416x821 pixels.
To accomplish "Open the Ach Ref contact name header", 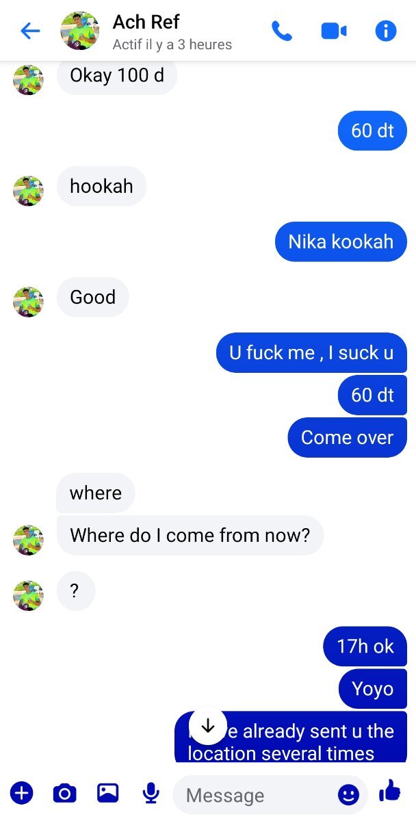I will (146, 22).
